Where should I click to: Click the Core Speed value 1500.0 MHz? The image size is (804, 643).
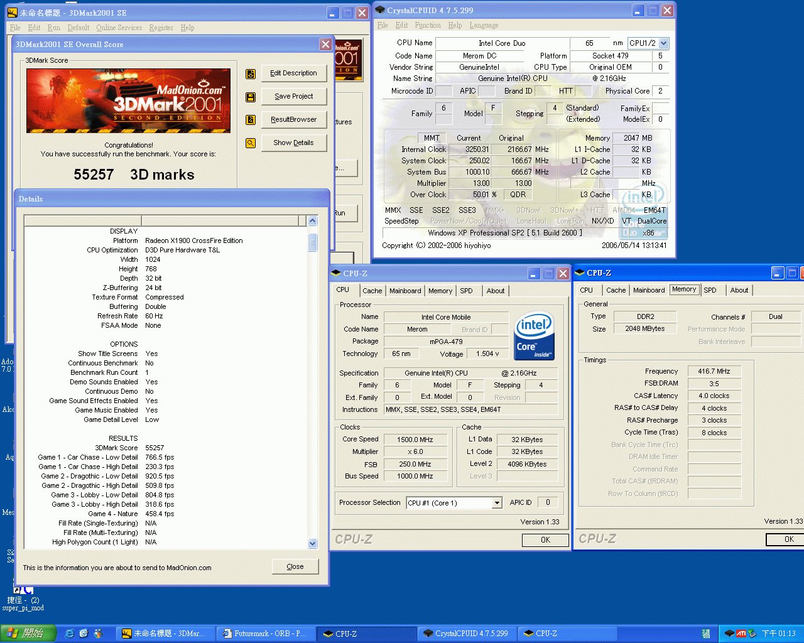(x=415, y=440)
